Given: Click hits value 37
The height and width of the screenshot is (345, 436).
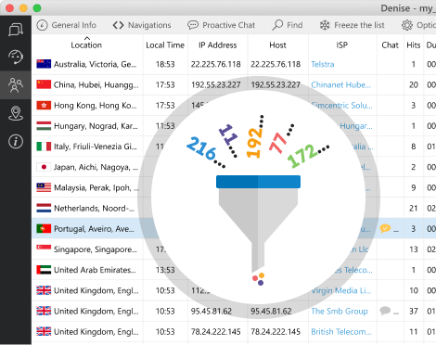Looking at the screenshot, I should tap(414, 312).
